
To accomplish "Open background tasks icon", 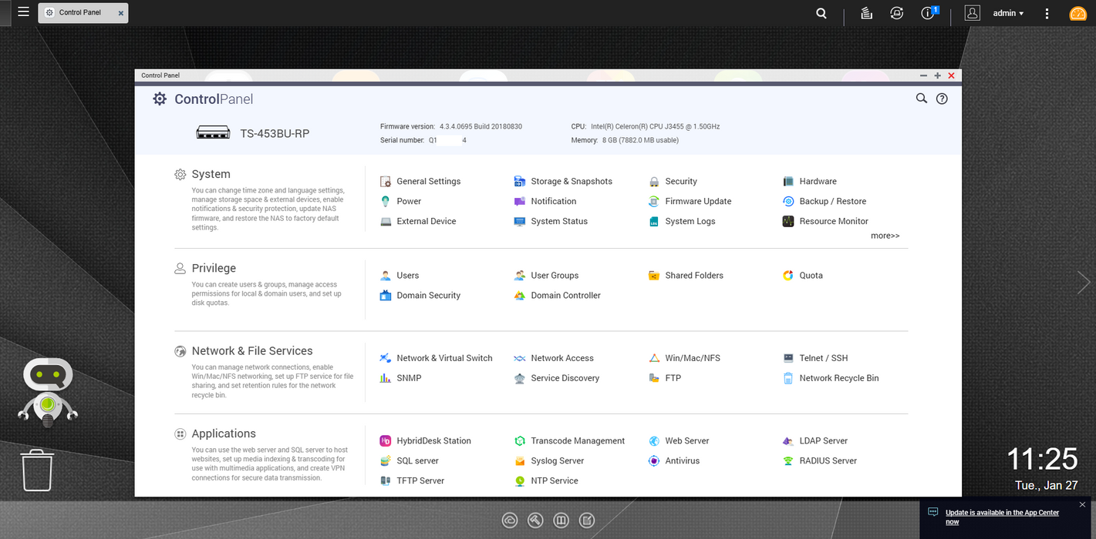I will 866,13.
